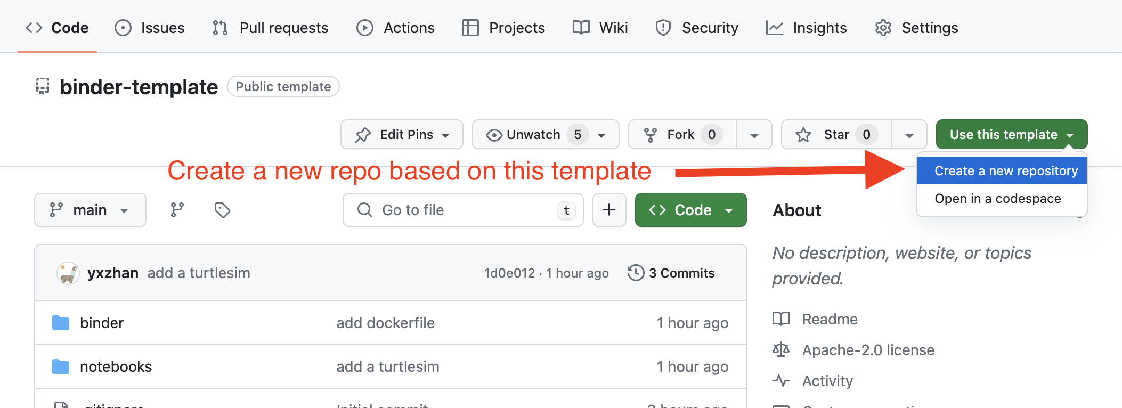Click the Star count 0 badge

867,134
